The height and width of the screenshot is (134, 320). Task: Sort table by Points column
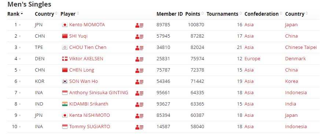pyautogui.click(x=194, y=14)
